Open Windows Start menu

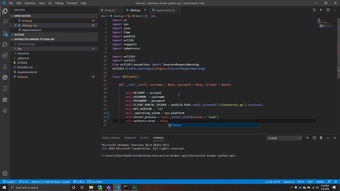click(4, 187)
